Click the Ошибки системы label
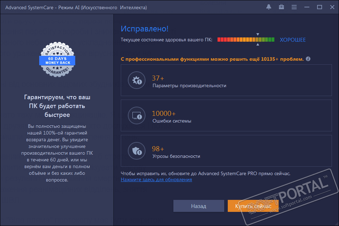Image resolution: width=339 pixels, height=226 pixels. 172,121
